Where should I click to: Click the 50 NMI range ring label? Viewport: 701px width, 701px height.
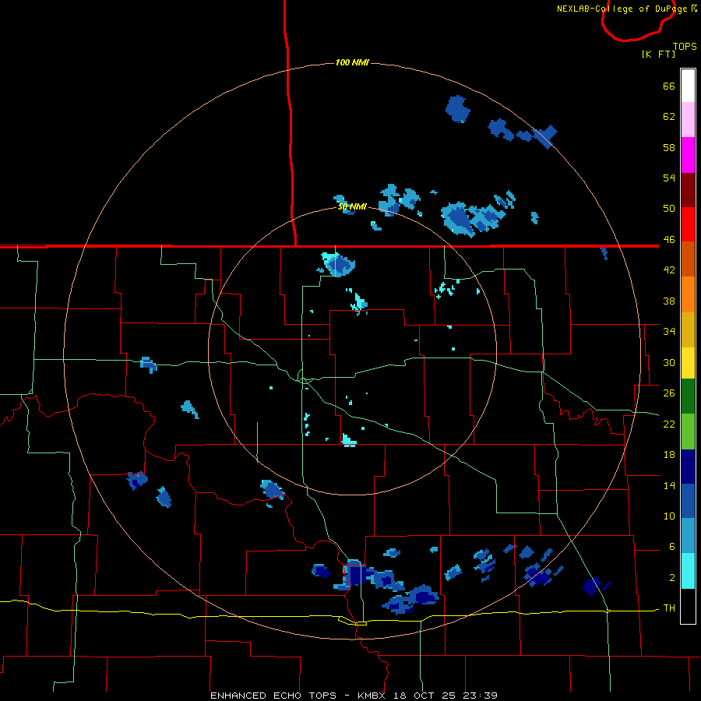(x=352, y=206)
